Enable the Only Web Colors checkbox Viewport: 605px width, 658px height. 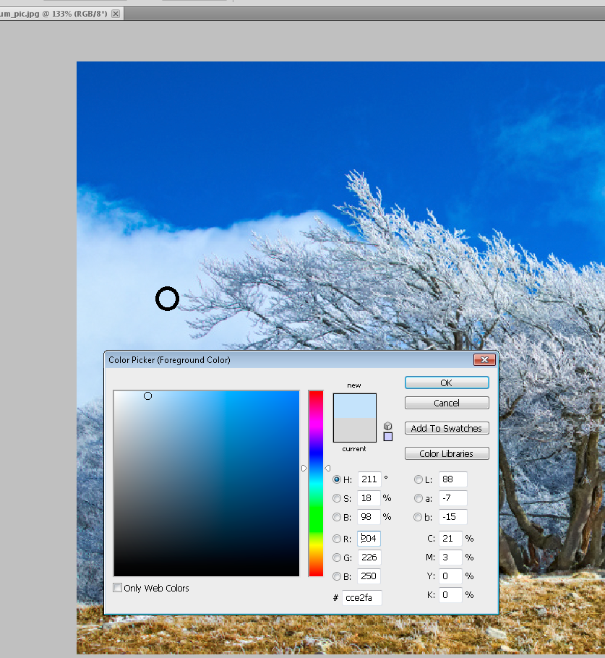pos(118,588)
